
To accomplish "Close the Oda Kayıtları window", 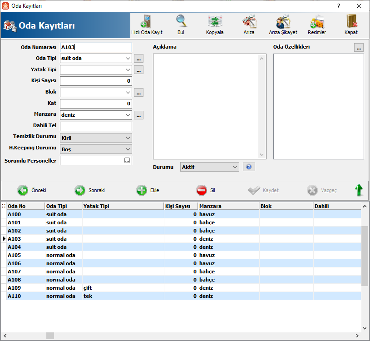I will [359, 6].
